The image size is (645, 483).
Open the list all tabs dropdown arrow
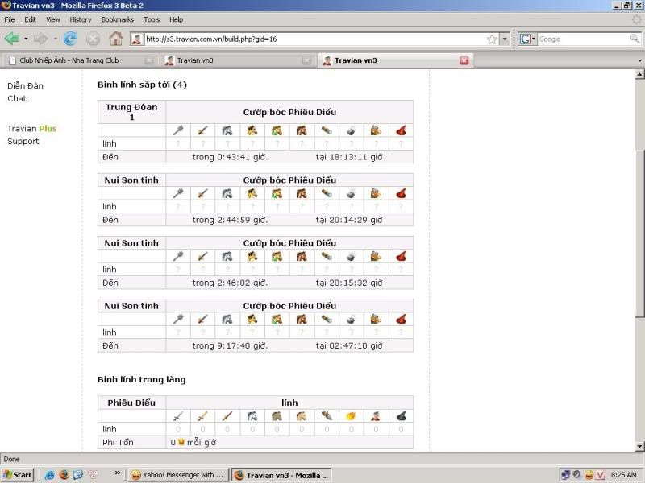click(640, 60)
